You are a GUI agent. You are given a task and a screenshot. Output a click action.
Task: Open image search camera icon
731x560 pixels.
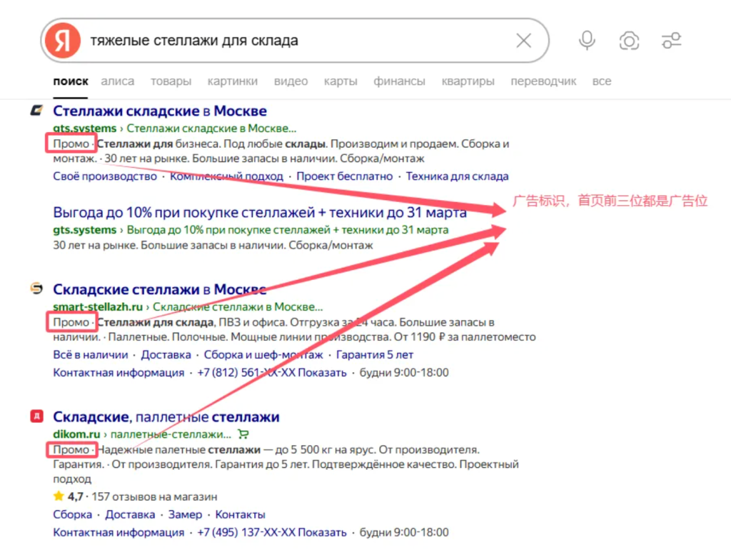[x=629, y=41]
